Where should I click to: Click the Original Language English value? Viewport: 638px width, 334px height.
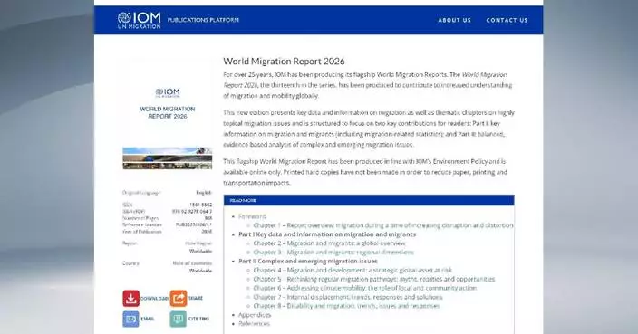tap(204, 193)
